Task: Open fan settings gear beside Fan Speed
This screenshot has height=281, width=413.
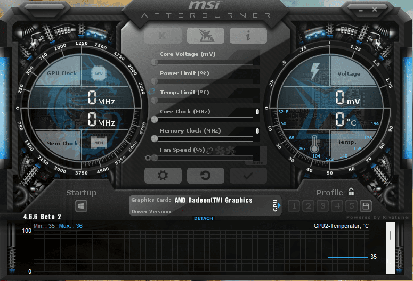Action: (x=148, y=158)
